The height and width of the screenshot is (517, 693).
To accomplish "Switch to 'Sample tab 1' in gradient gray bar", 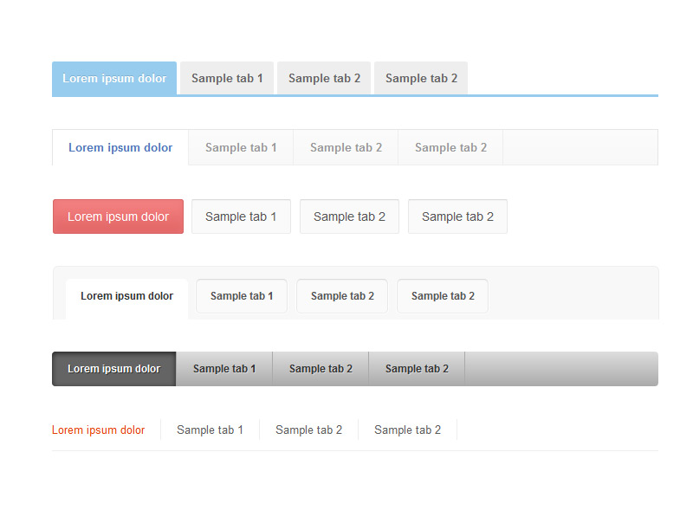I will coord(224,369).
